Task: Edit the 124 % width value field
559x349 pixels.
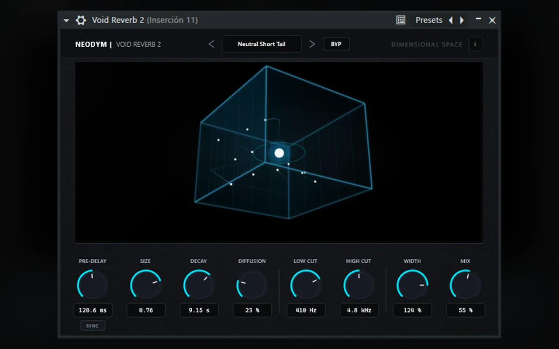Action: pos(412,310)
